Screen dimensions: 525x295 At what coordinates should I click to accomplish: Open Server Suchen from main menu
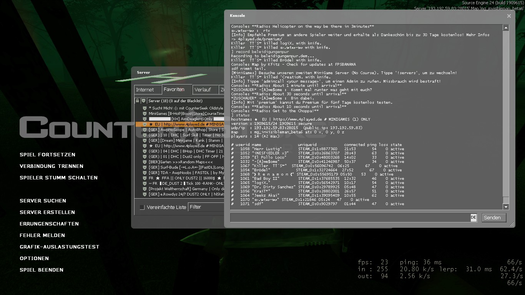tap(43, 201)
